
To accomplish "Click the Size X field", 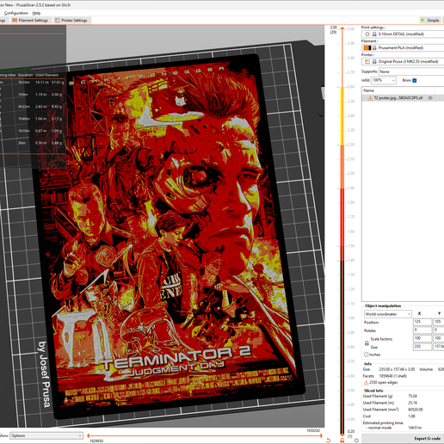I will tap(422, 347).
